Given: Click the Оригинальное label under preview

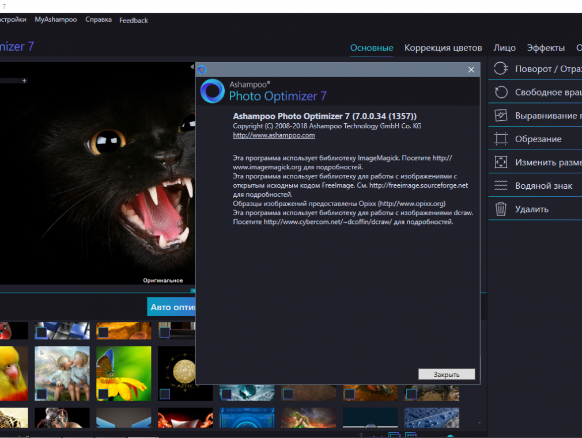Looking at the screenshot, I should point(163,280).
